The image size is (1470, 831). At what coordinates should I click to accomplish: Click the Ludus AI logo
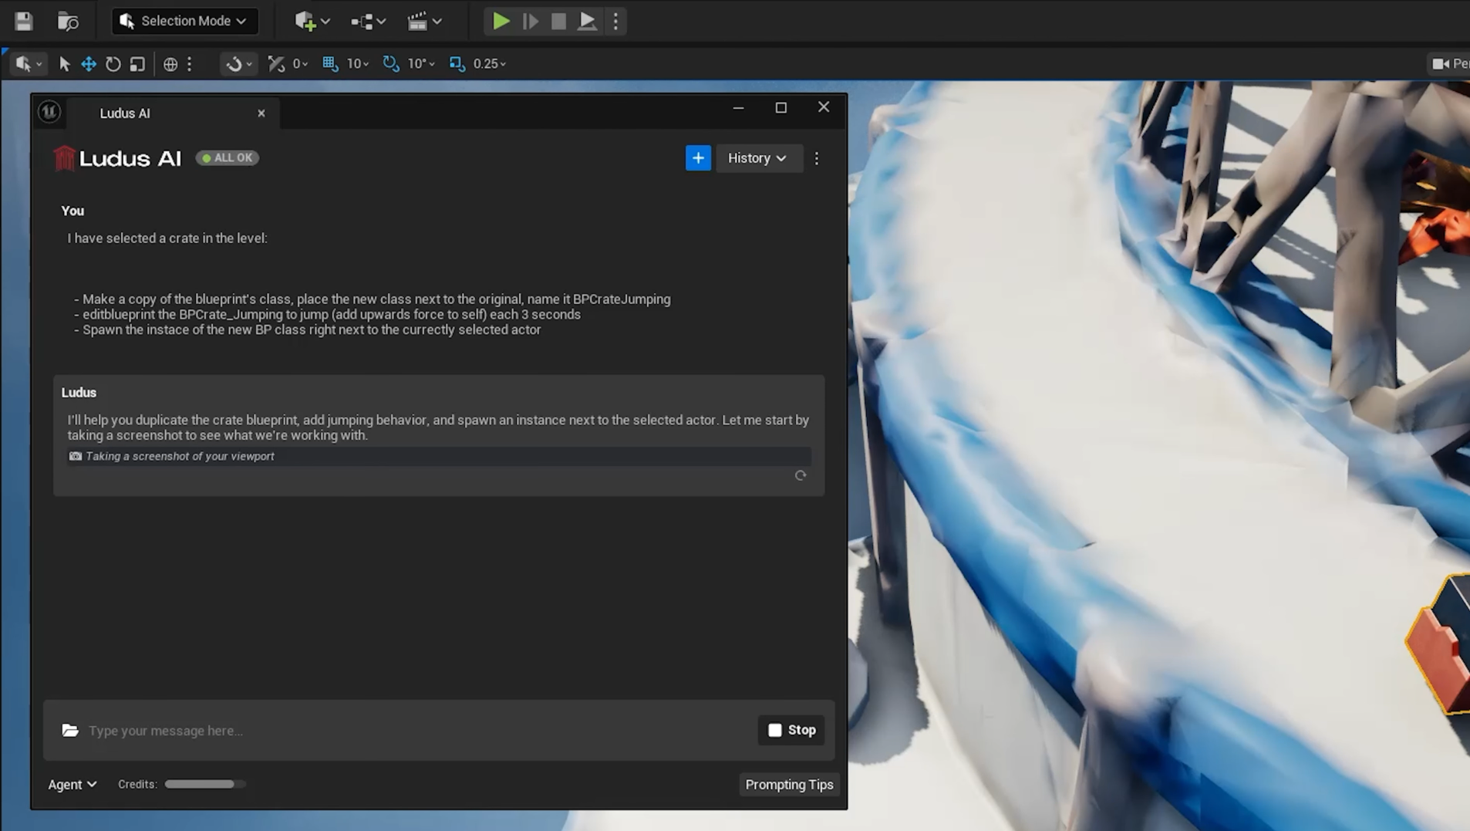[x=117, y=158]
